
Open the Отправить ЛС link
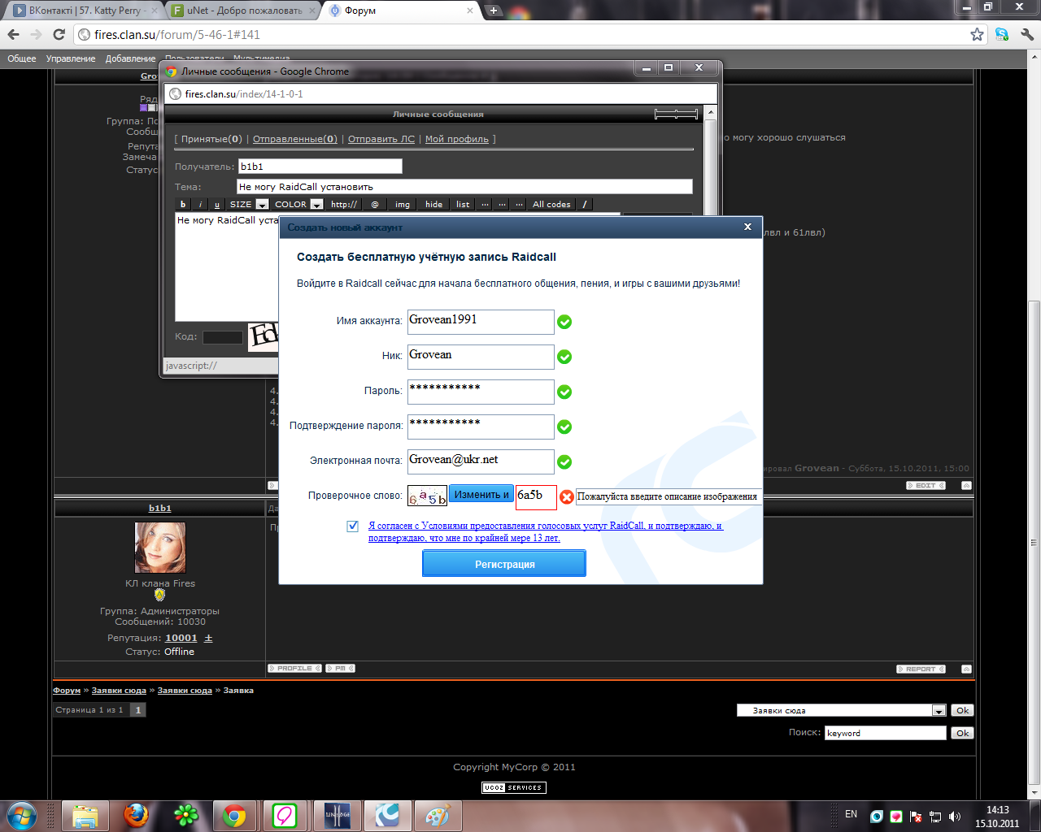pos(381,139)
